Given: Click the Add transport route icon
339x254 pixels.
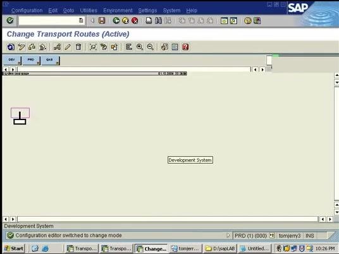Looking at the screenshot, I should (57, 47).
